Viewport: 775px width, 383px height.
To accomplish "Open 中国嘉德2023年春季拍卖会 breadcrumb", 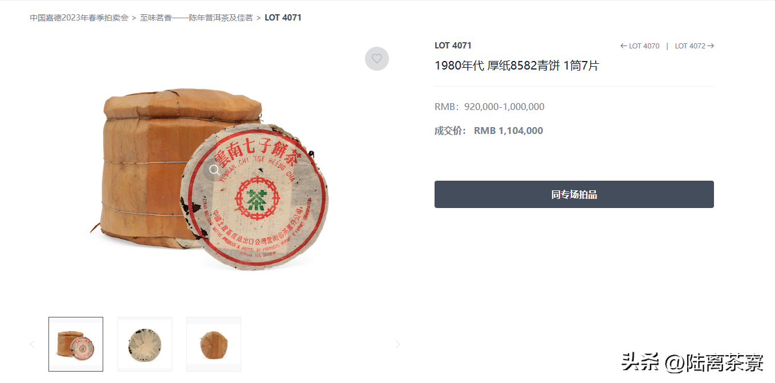I will click(x=79, y=18).
